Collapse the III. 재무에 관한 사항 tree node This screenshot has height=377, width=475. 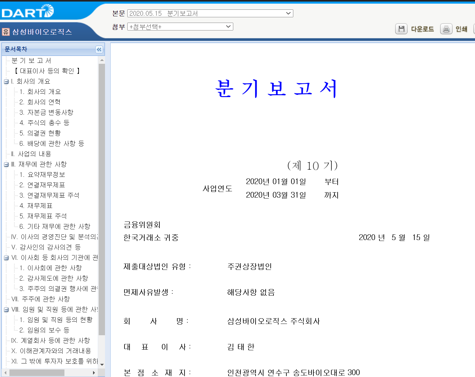[x=6, y=165]
